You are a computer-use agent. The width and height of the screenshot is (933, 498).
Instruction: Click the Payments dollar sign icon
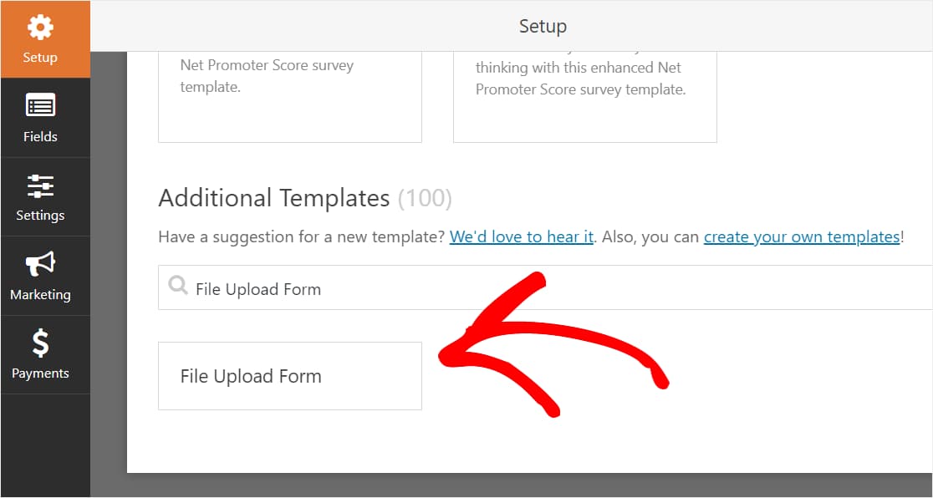click(38, 342)
